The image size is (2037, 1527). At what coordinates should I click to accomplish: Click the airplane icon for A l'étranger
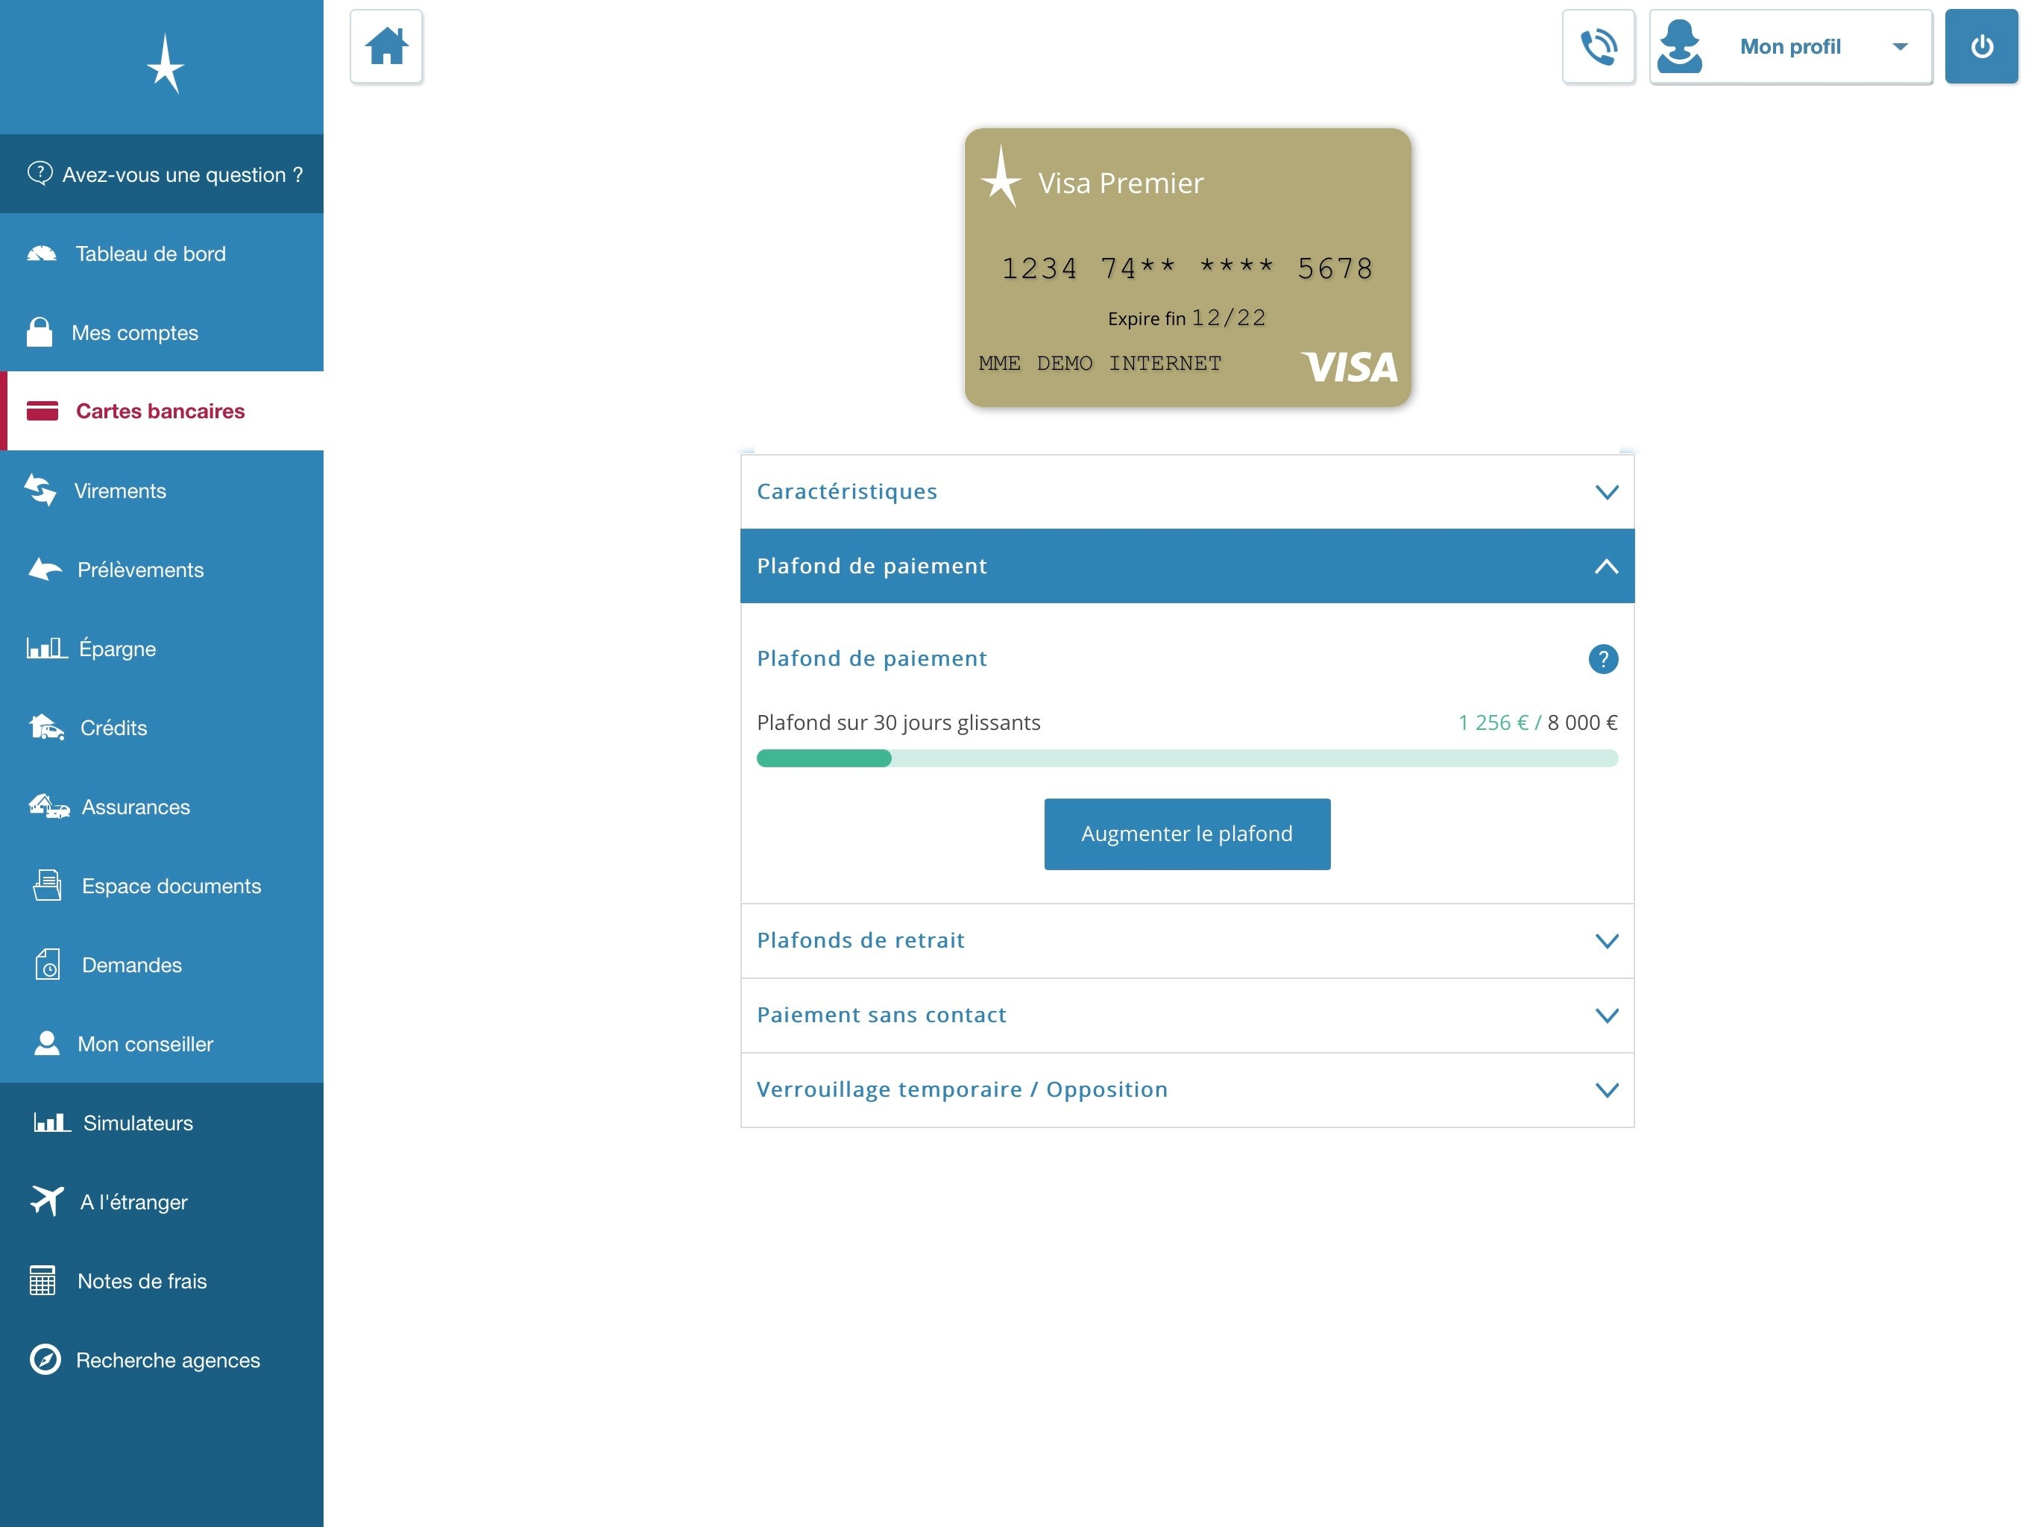[46, 1201]
